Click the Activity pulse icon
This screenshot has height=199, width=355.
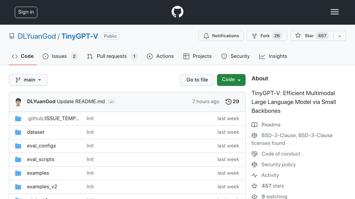(254, 175)
